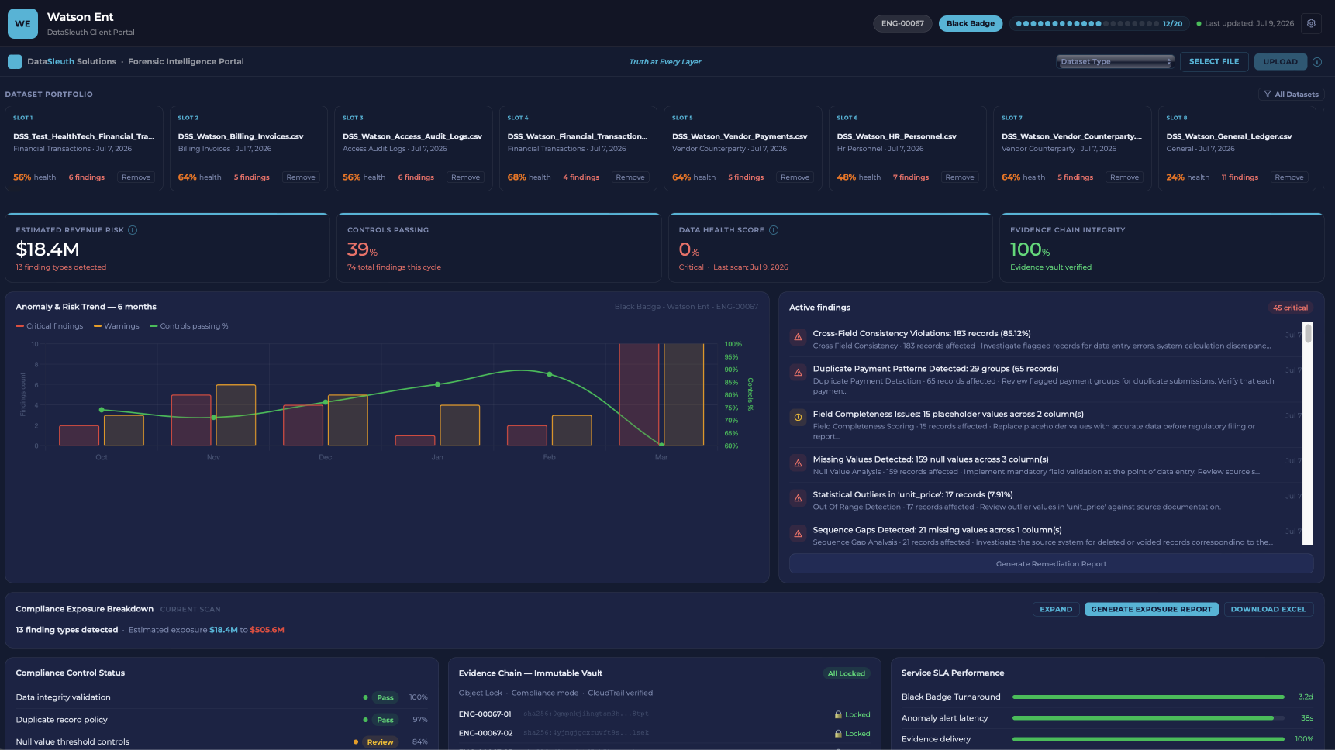This screenshot has height=750, width=1335.
Task: Click the All Locked status badge
Action: tap(846, 673)
